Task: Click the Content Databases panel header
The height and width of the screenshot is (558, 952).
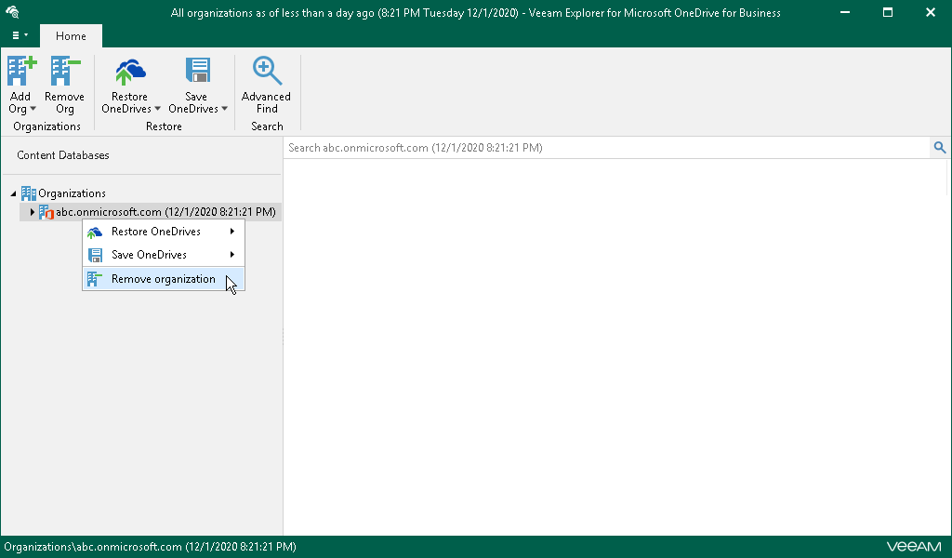Action: (x=63, y=155)
